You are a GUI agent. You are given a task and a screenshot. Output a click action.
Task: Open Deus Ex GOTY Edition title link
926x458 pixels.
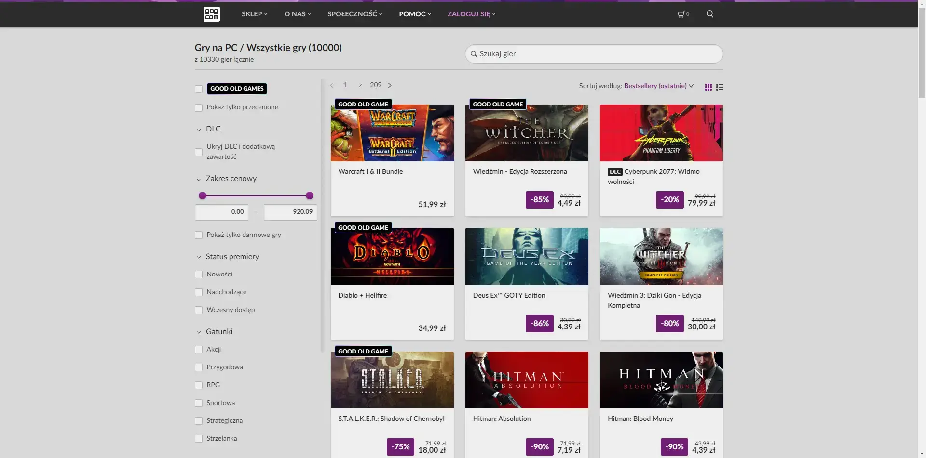click(509, 295)
